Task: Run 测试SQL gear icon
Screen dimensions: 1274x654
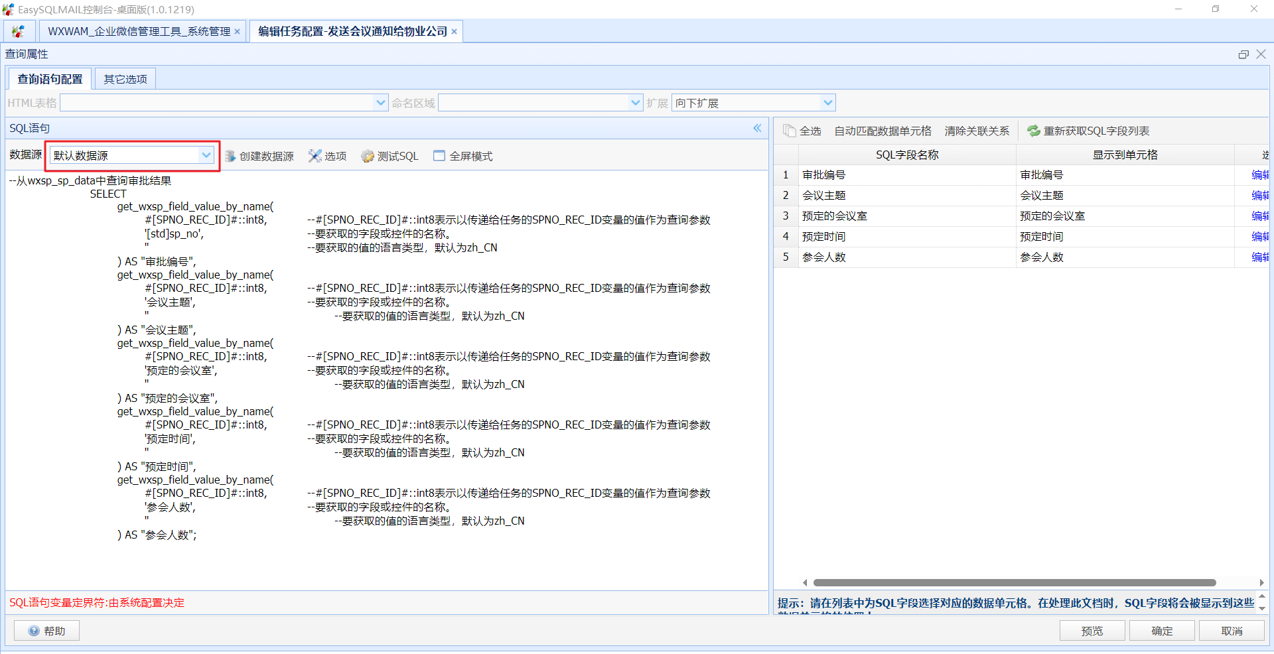Action: tap(368, 156)
